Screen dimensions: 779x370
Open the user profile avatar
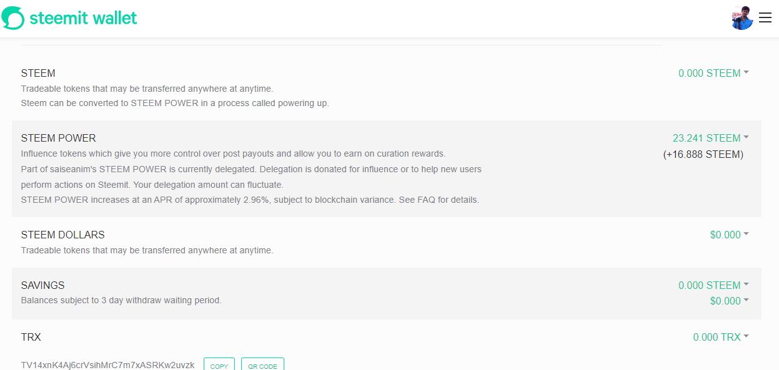[x=742, y=18]
